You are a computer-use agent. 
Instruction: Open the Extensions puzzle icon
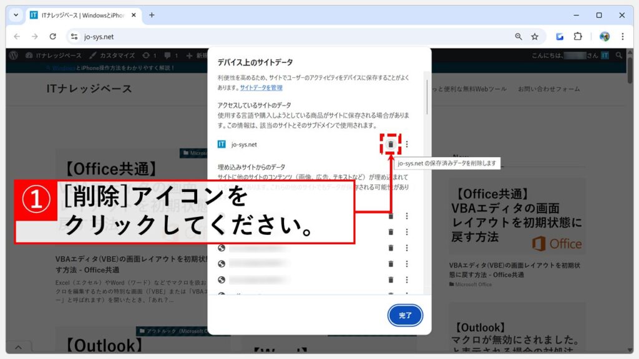tap(577, 36)
